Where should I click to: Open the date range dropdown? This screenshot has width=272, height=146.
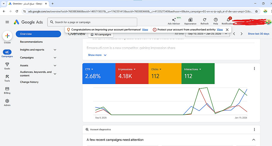(207, 34)
